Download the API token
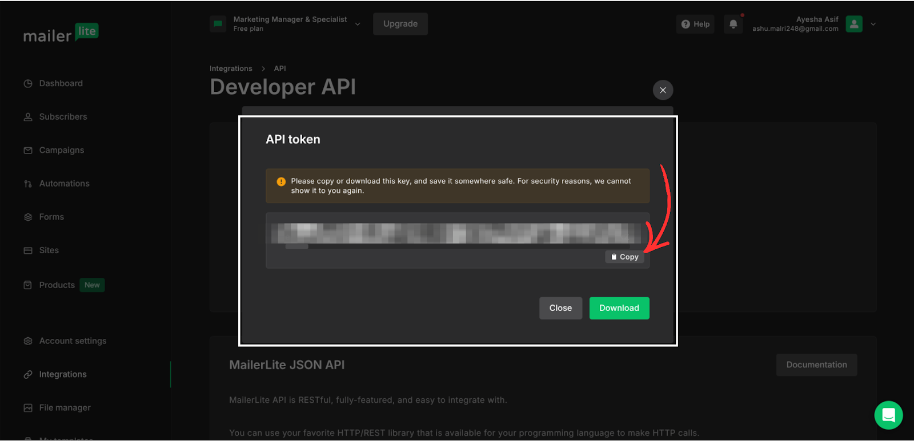 click(619, 308)
